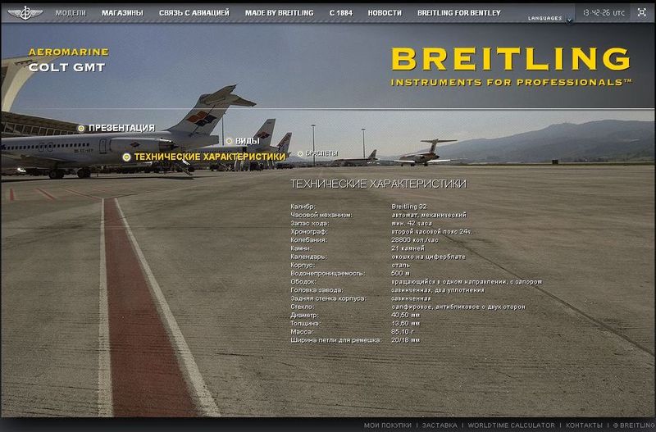This screenshot has height=432, width=656.
Task: Go to СВЯЗЬ С АВИАЦИЕЙ section
Action: (194, 13)
